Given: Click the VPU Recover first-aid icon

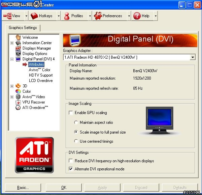Looking at the screenshot, I should (x=18, y=102).
